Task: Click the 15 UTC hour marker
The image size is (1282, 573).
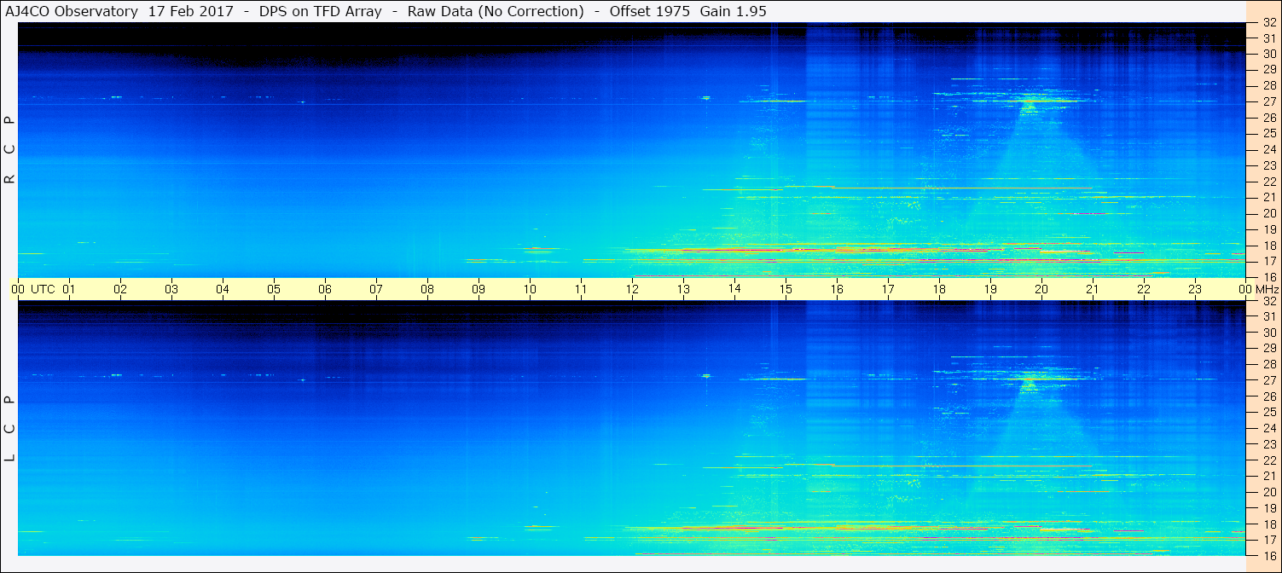Action: tap(786, 289)
